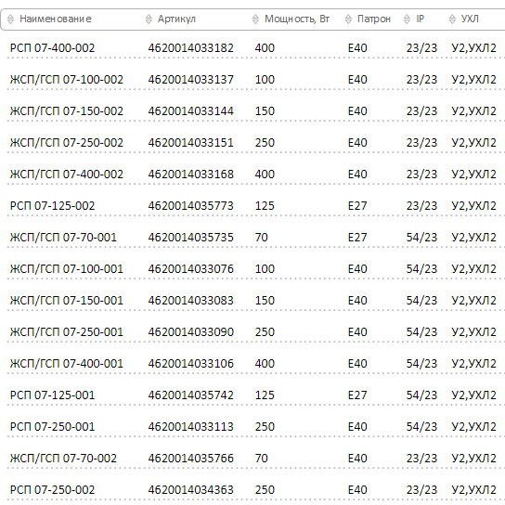Select article number 4620014033076
The height and width of the screenshot is (505, 505).
tap(190, 269)
